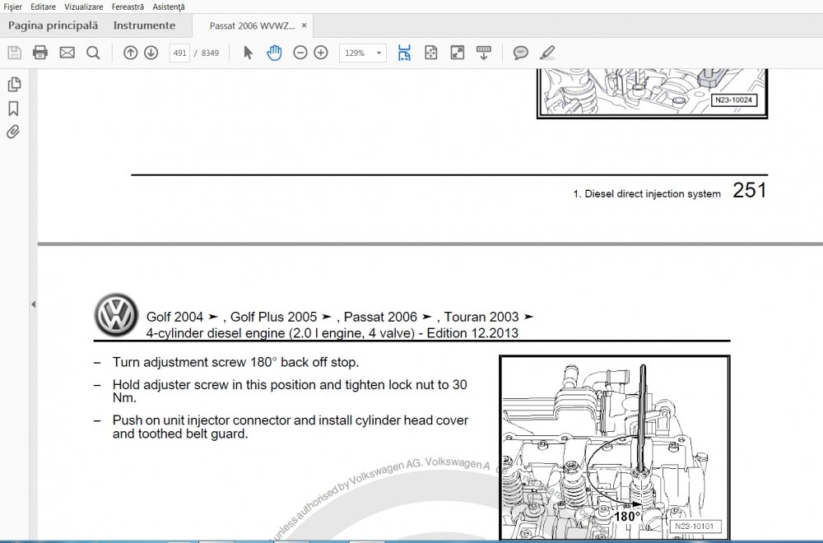Click 'Turn adjustment screw 180° back off stop.'

(235, 362)
